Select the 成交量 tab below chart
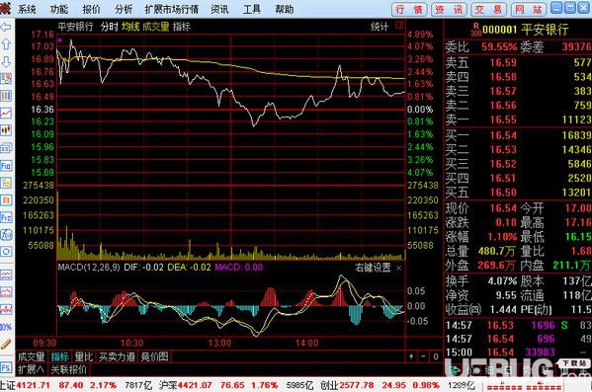Viewport: 592px width, 392px height. pyautogui.click(x=32, y=356)
